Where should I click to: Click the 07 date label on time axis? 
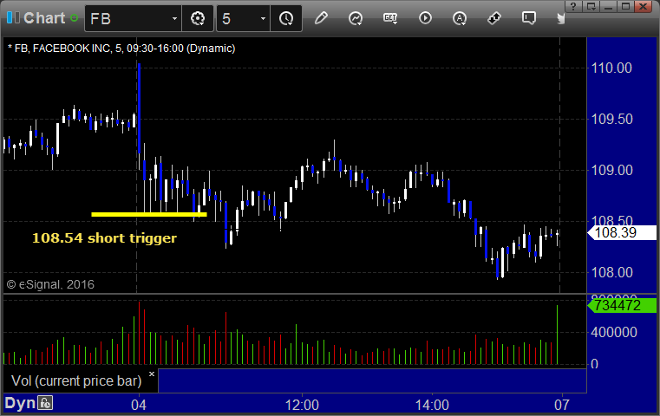click(562, 405)
